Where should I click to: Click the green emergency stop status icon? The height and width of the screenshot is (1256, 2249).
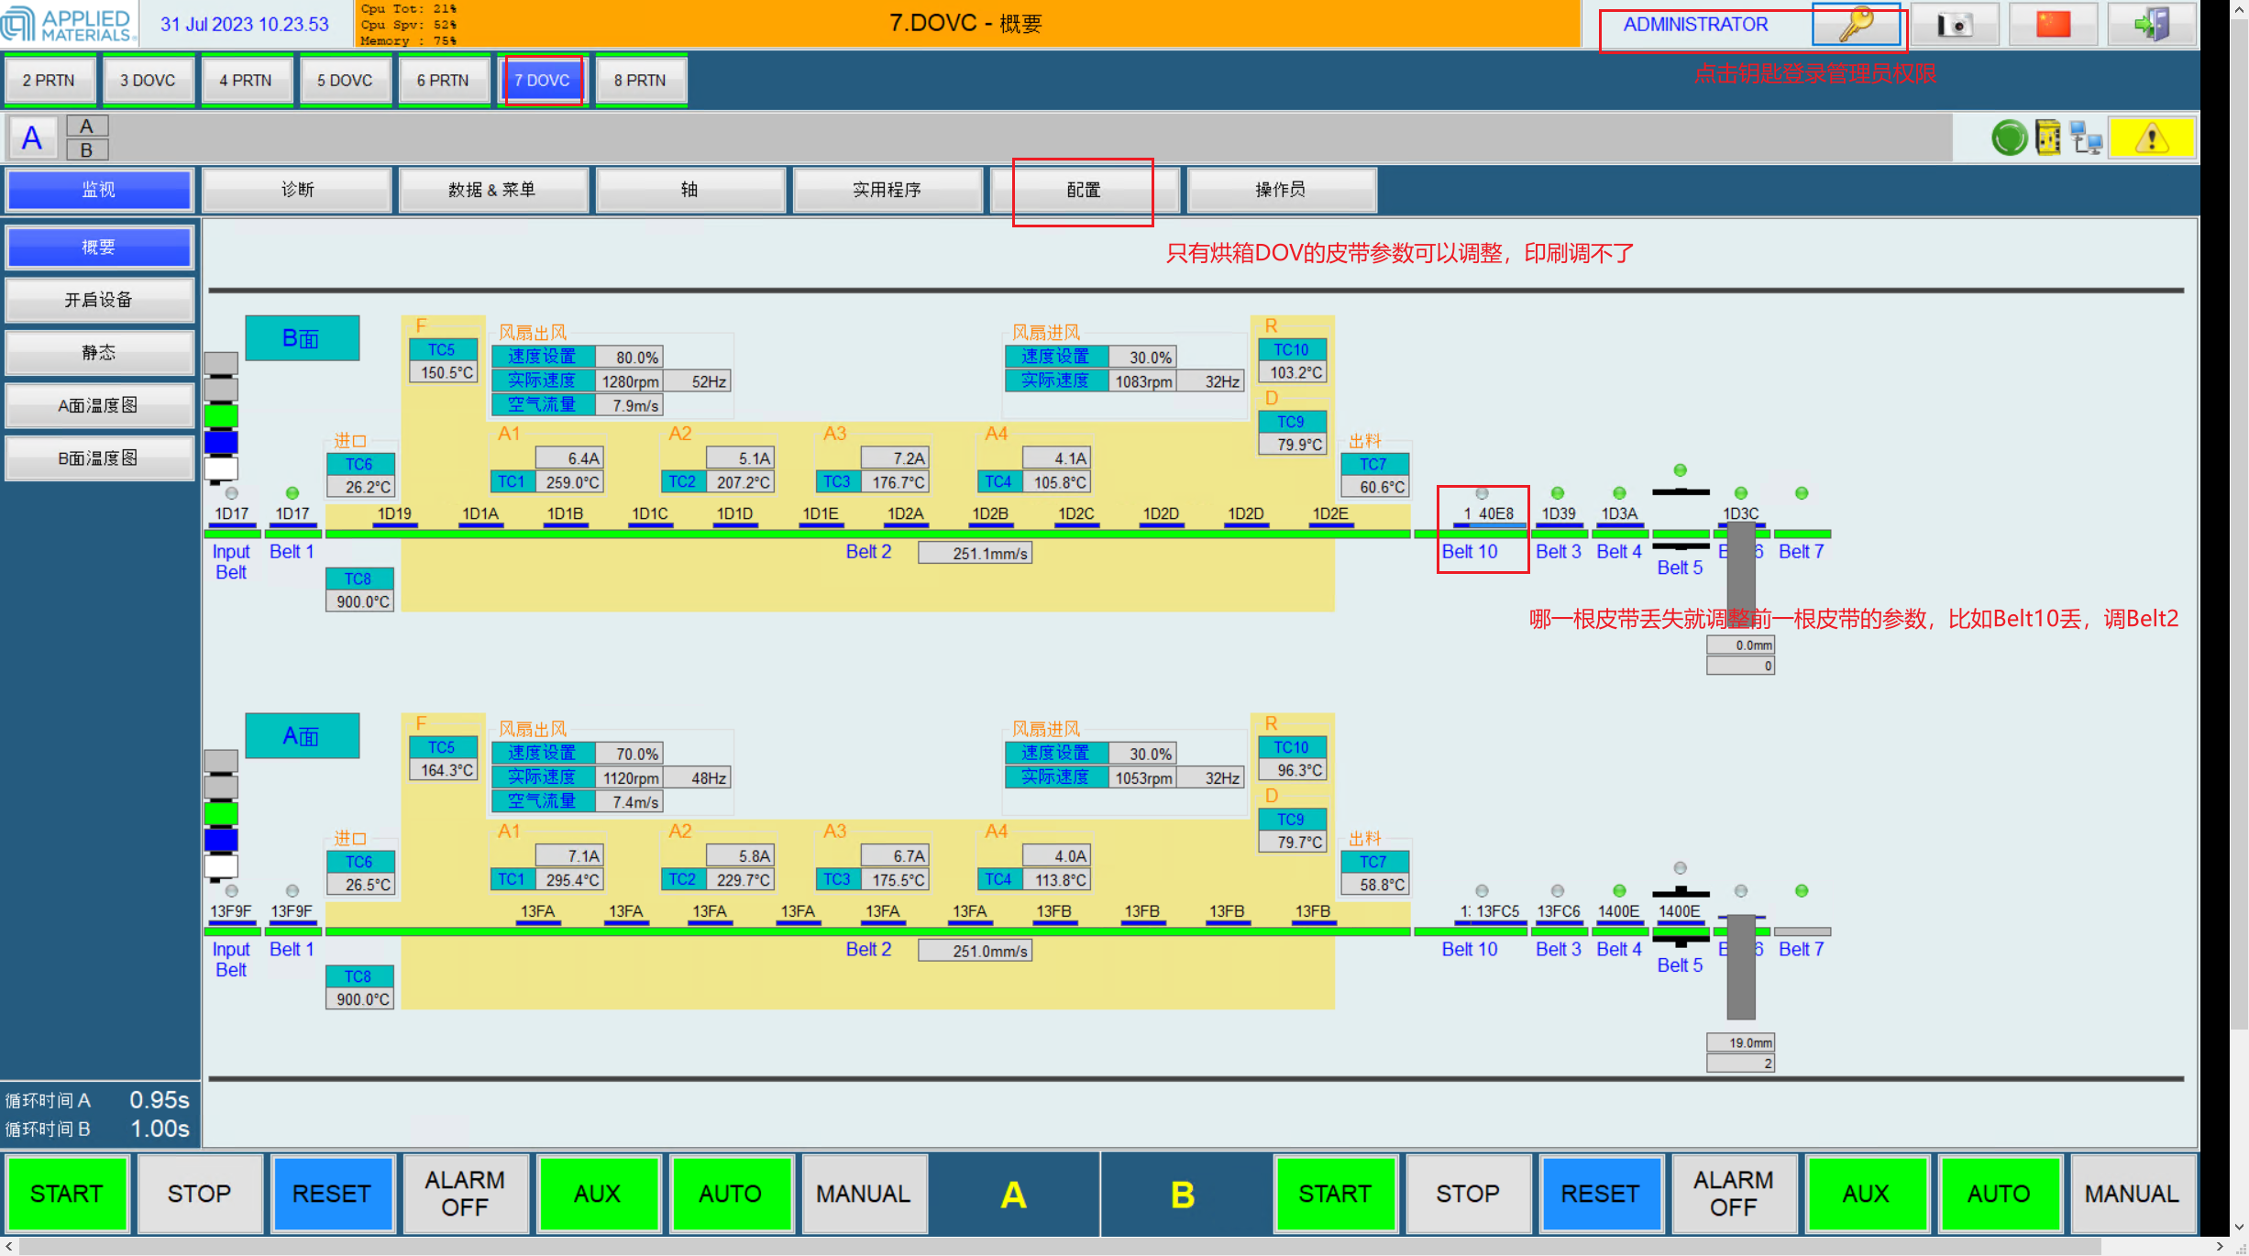(2009, 138)
